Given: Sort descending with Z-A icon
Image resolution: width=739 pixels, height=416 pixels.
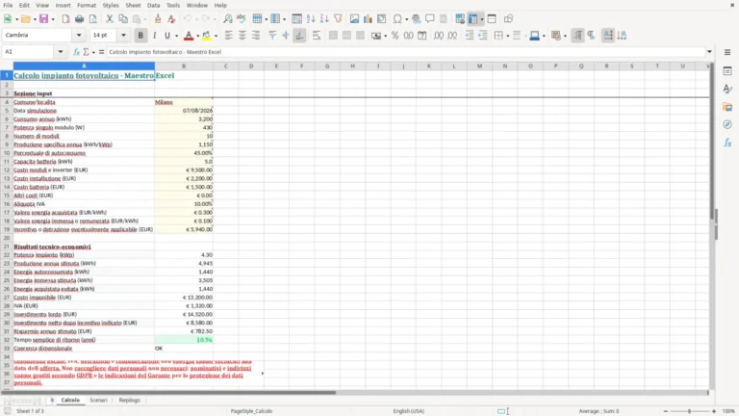Looking at the screenshot, I should point(324,19).
